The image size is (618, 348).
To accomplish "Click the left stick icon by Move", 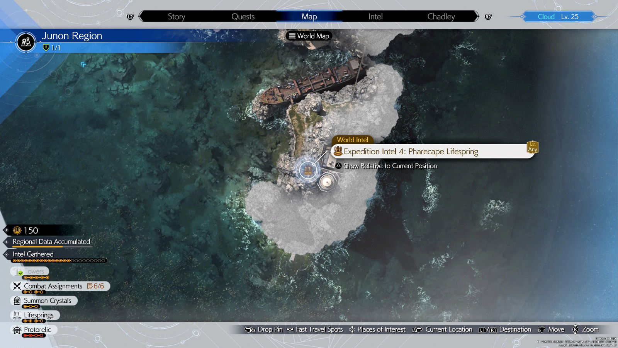I will click(x=542, y=330).
